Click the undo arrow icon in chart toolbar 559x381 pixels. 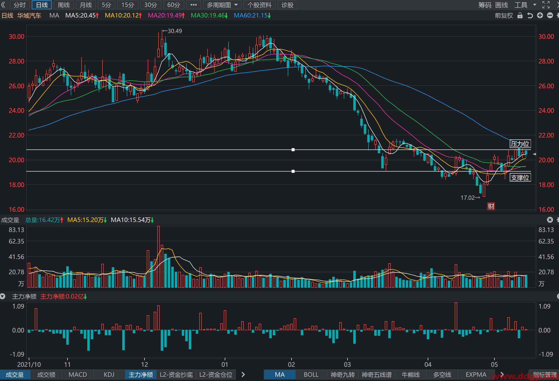tap(530, 15)
